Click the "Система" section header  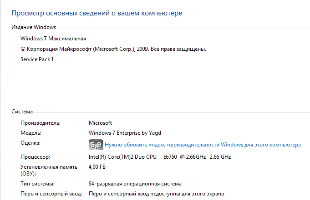point(22,112)
